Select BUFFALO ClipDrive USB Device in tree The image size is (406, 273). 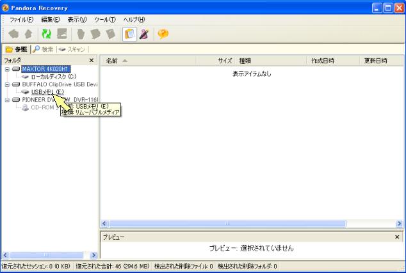[x=60, y=84]
